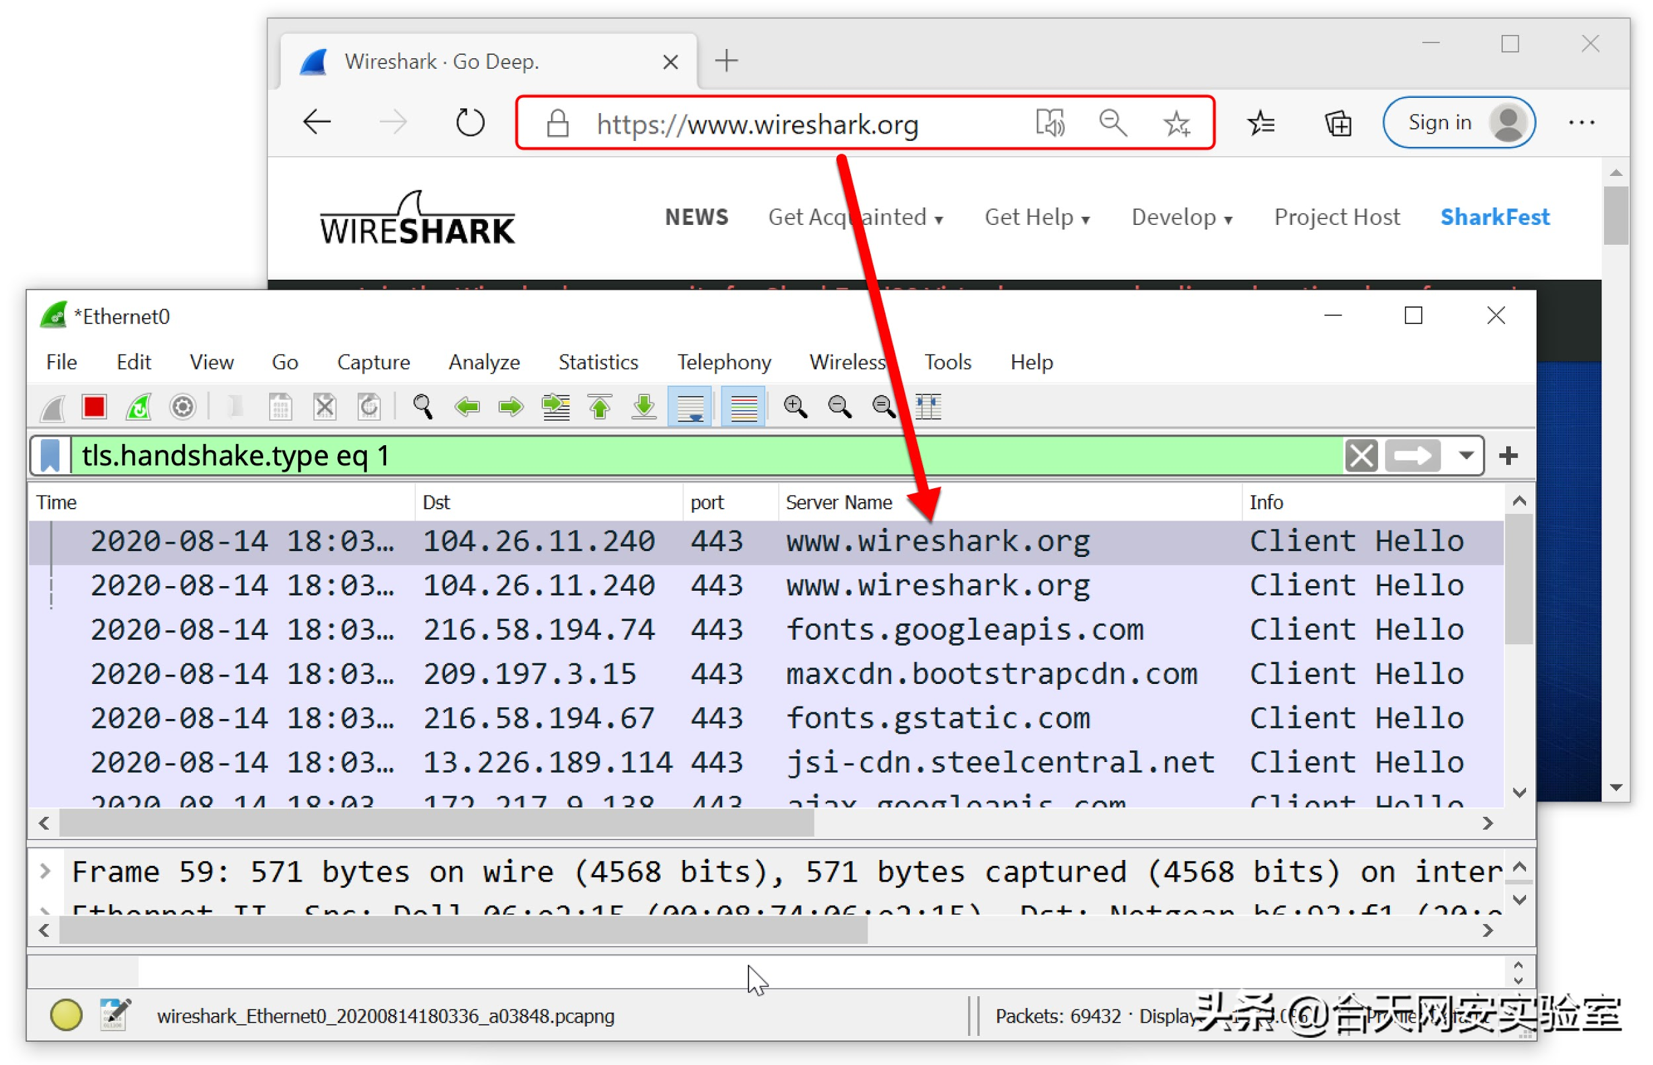Stop capturing packets with red square
Screen dimensions: 1653x1065
94,407
